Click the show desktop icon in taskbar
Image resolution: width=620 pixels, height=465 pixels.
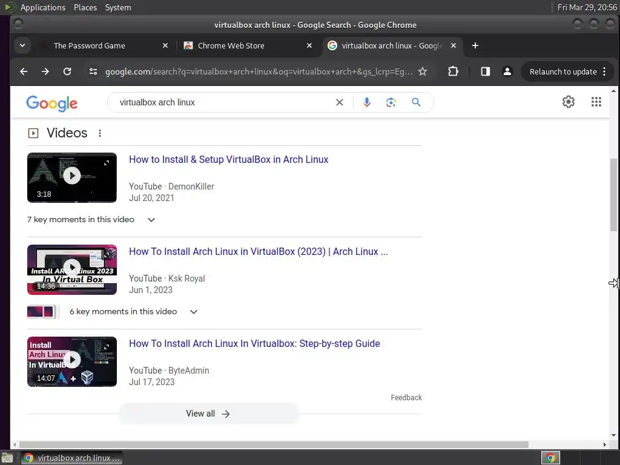(7, 458)
